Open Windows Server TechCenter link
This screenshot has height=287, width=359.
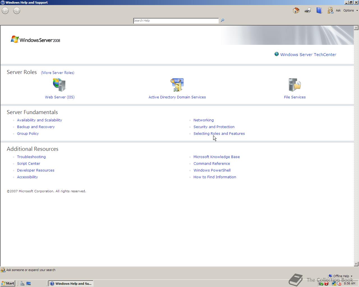308,55
